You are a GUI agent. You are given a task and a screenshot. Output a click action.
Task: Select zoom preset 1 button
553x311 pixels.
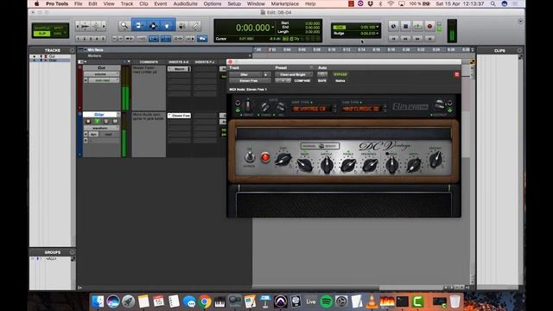pyautogui.click(x=79, y=38)
